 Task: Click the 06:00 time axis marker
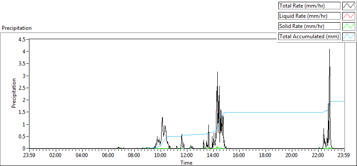108,156
